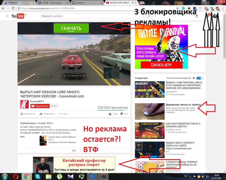This screenshot has height=180, width=226.
Task: Open the goo.gl/IrUUQv site link
Action: [40, 127]
